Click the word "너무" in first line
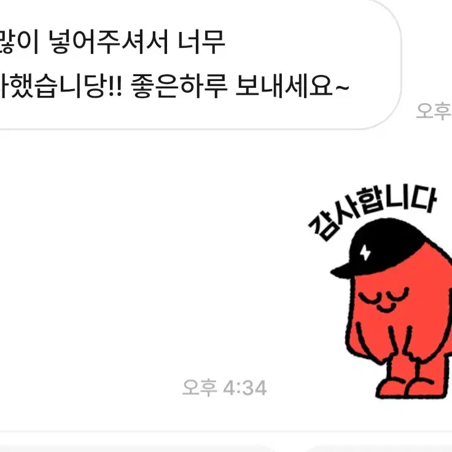 point(201,42)
